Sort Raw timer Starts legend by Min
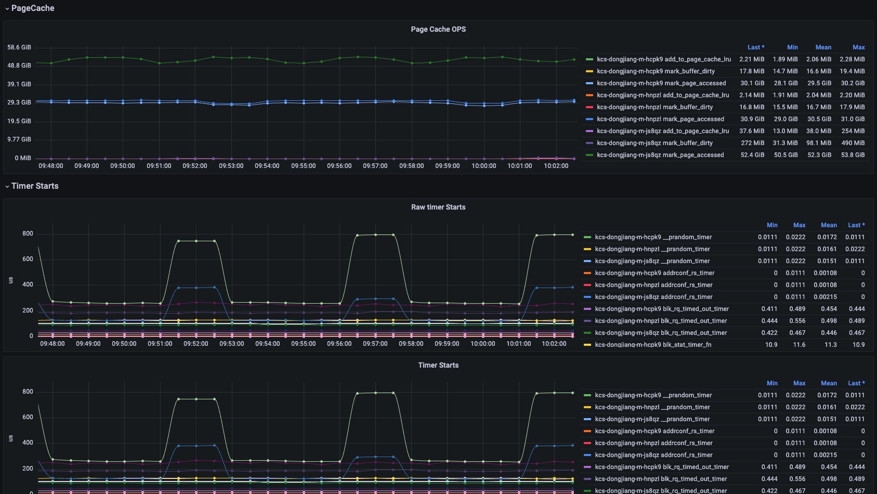 (772, 225)
